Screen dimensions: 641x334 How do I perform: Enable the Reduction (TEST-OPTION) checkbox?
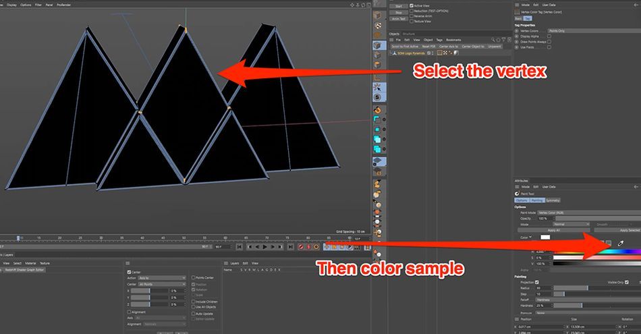click(x=412, y=11)
